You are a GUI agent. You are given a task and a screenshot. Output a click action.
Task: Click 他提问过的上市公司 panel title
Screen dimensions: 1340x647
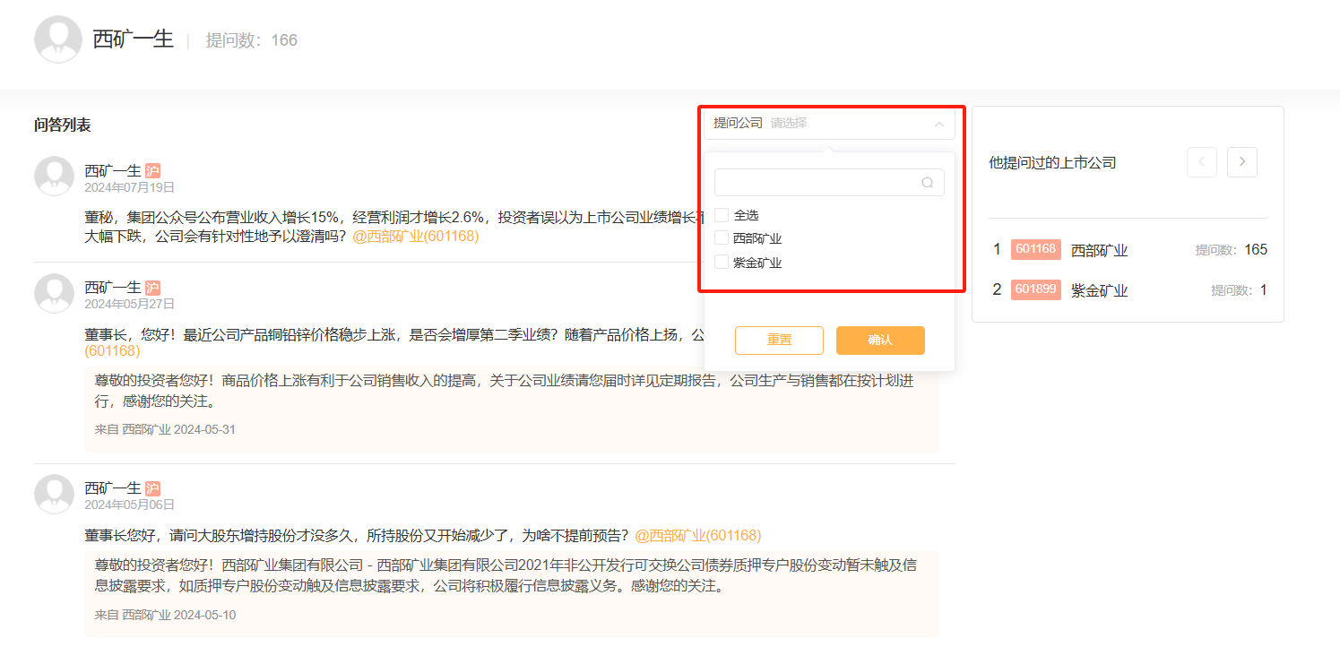coord(1052,163)
